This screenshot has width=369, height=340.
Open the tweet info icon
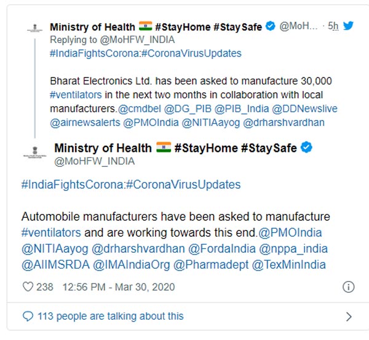[x=348, y=287]
